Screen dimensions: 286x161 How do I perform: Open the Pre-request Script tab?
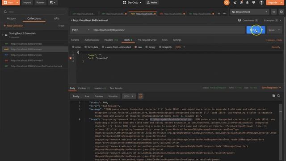(x=147, y=40)
